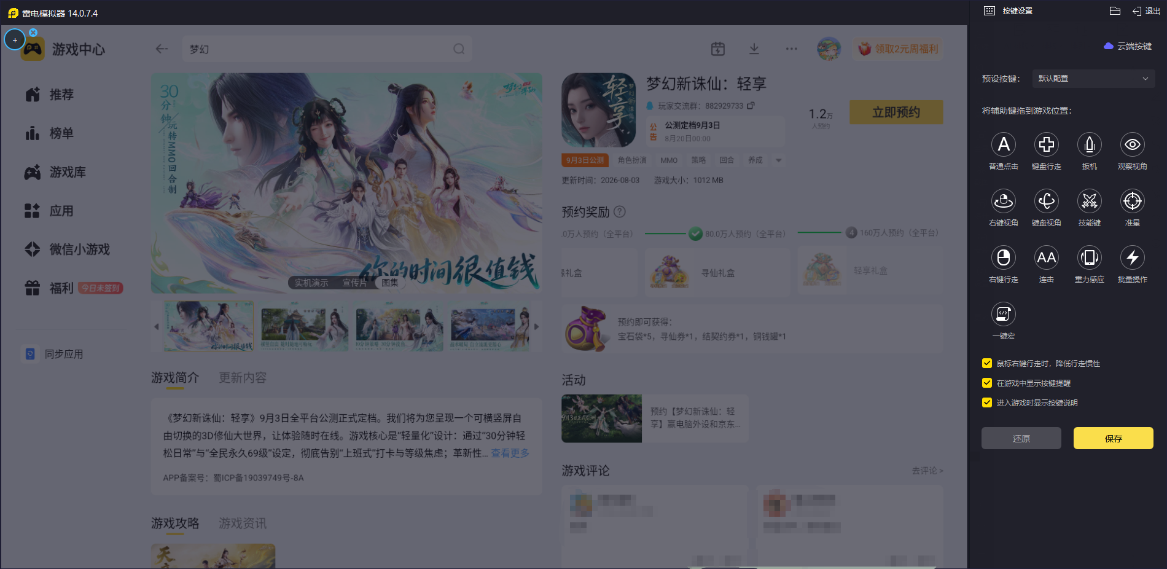Select the 键盘视角 keyboard view icon
Viewport: 1167px width, 569px height.
(x=1047, y=201)
